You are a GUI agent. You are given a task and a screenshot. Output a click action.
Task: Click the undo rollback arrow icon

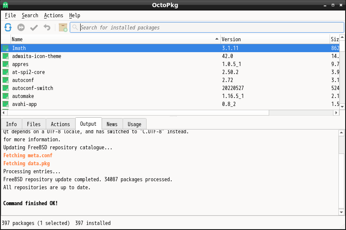click(47, 27)
